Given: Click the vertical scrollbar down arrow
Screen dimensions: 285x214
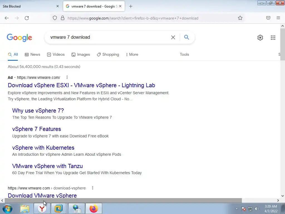Looking at the screenshot, I should pos(282,196).
